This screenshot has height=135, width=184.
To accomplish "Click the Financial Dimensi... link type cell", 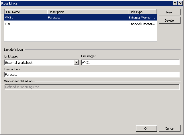I will [142, 24].
